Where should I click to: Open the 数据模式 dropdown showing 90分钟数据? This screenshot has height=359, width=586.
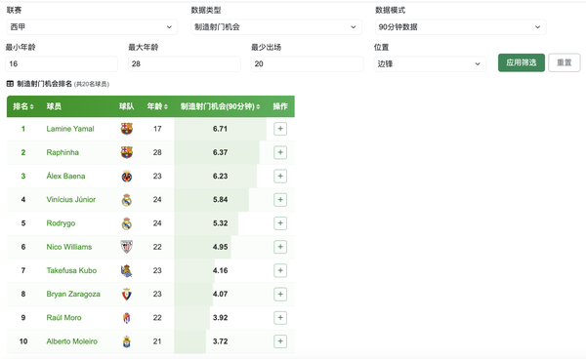[460, 27]
